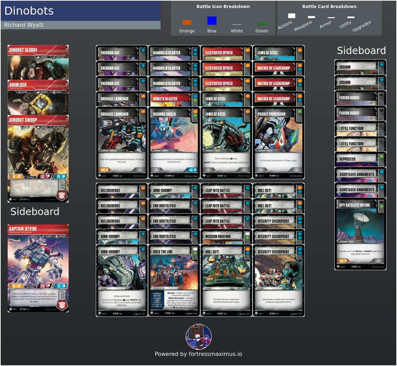Click the Autobot emblem on Captain Jetfire
397x366 pixels.
pos(62,305)
